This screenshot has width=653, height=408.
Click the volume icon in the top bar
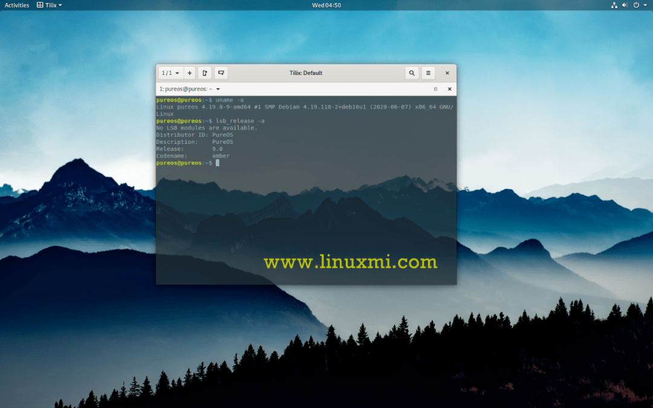[x=624, y=5]
